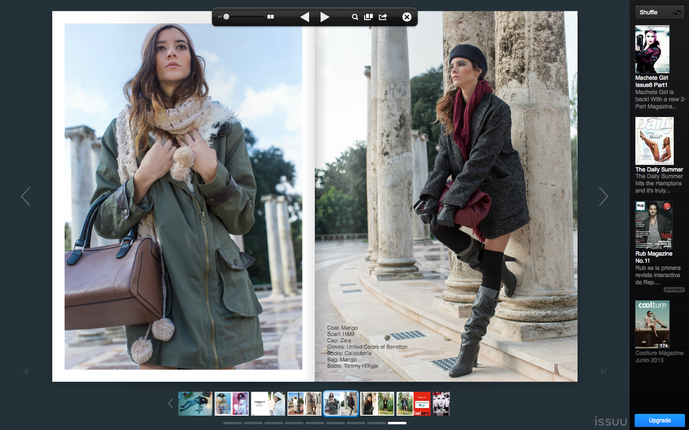
Task: Open the thumbnail with the white title page and the white hat
Action: click(x=268, y=404)
